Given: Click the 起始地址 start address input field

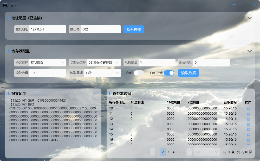Looking at the screenshot, I should tap(211, 63).
